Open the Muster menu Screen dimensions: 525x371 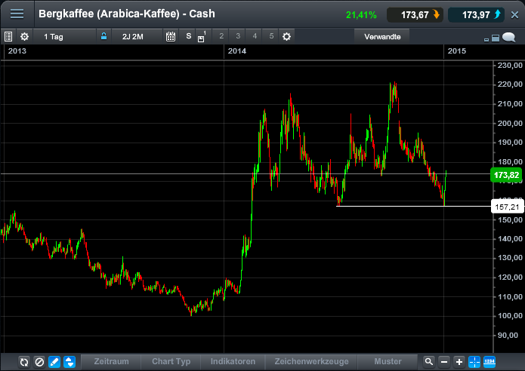pyautogui.click(x=388, y=362)
